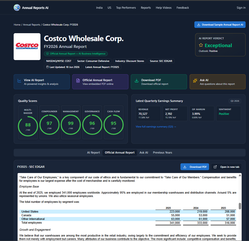Click the FY2025 · SEC EDGAR heading
Screen dimensions: 249x241
point(31,167)
